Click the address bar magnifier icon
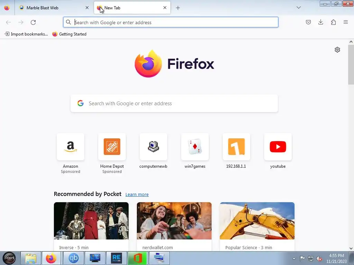This screenshot has height=265, width=354. pyautogui.click(x=68, y=22)
